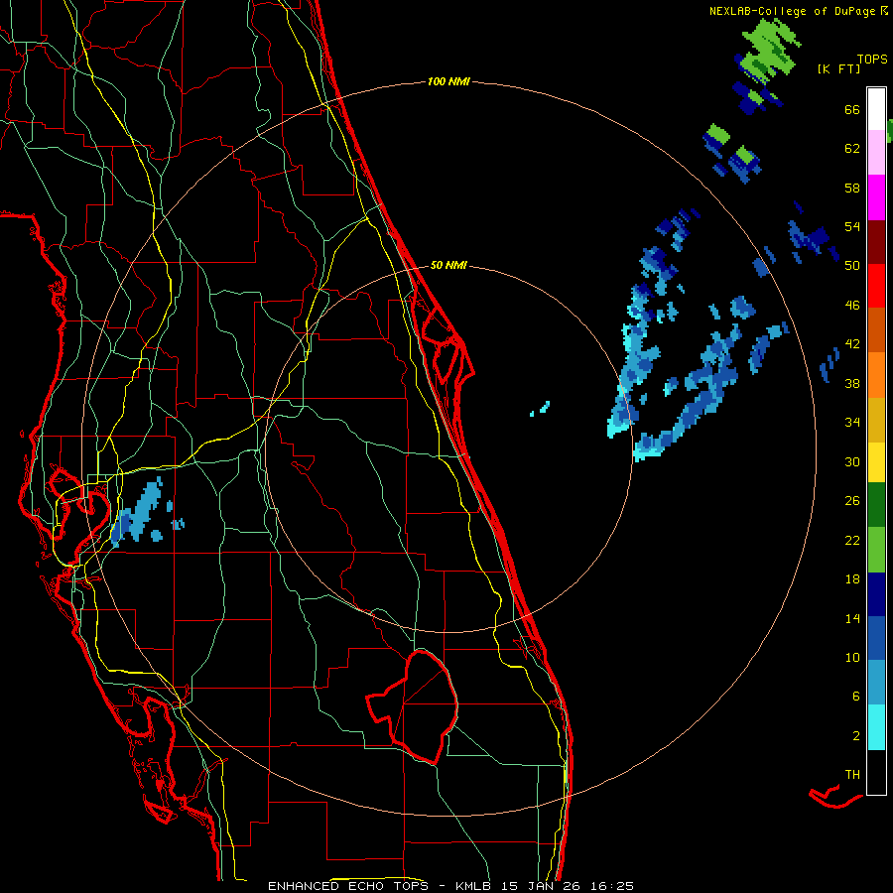Click the TH legend label
Image resolution: width=893 pixels, height=893 pixels.
852,775
